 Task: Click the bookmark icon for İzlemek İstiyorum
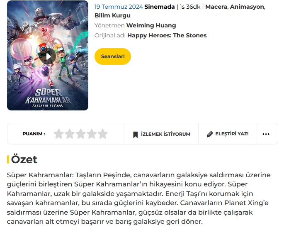135,135
